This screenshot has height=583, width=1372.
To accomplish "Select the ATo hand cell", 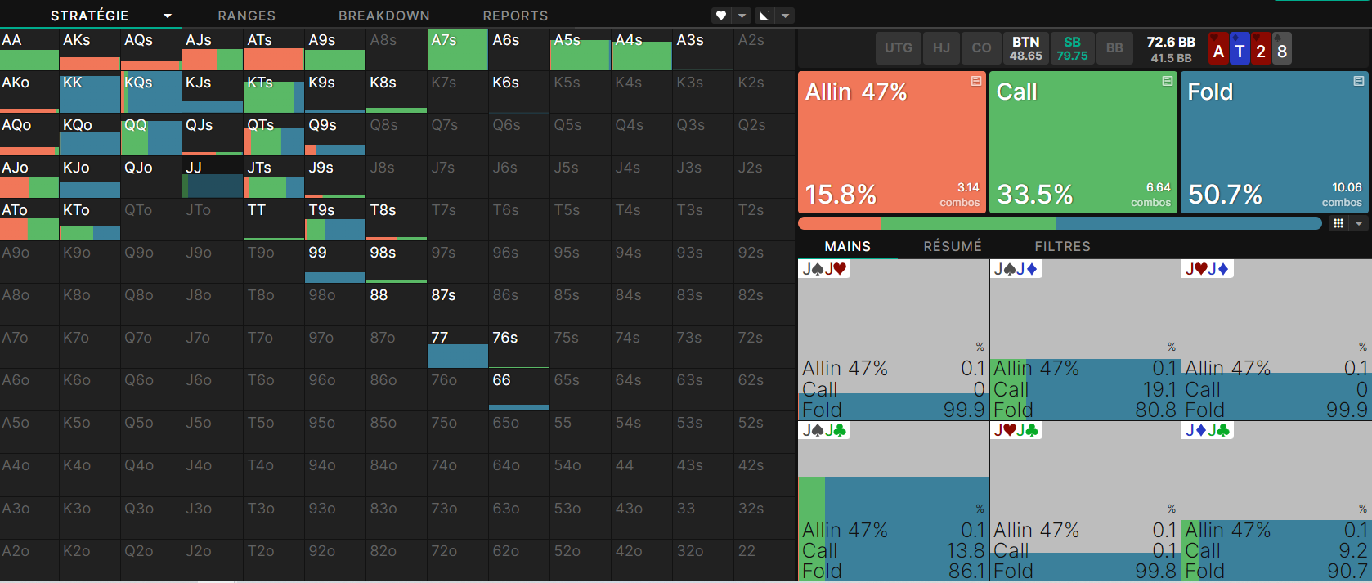I will pyautogui.click(x=29, y=220).
